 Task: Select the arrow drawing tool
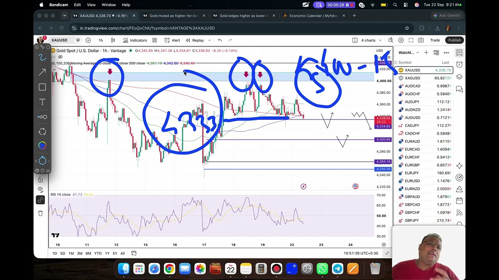[42, 72]
